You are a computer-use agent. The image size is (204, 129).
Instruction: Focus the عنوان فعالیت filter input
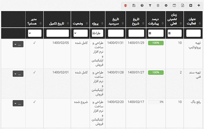193,33
